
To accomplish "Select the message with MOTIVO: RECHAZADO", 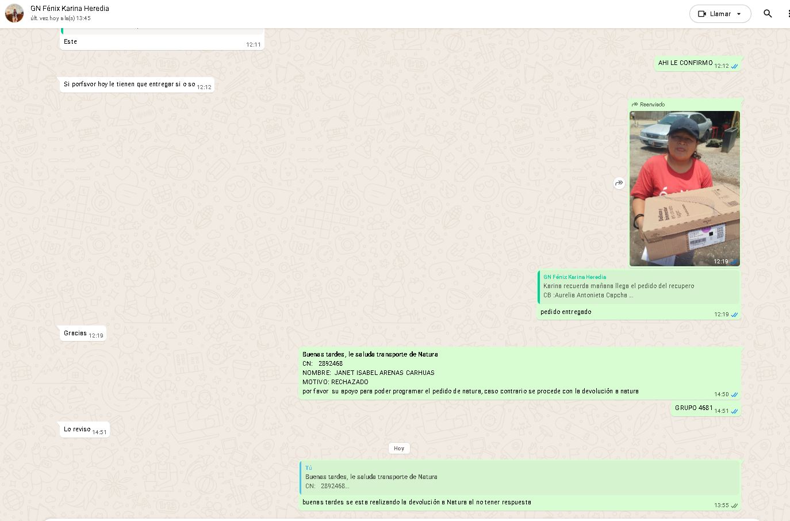I will coord(470,373).
